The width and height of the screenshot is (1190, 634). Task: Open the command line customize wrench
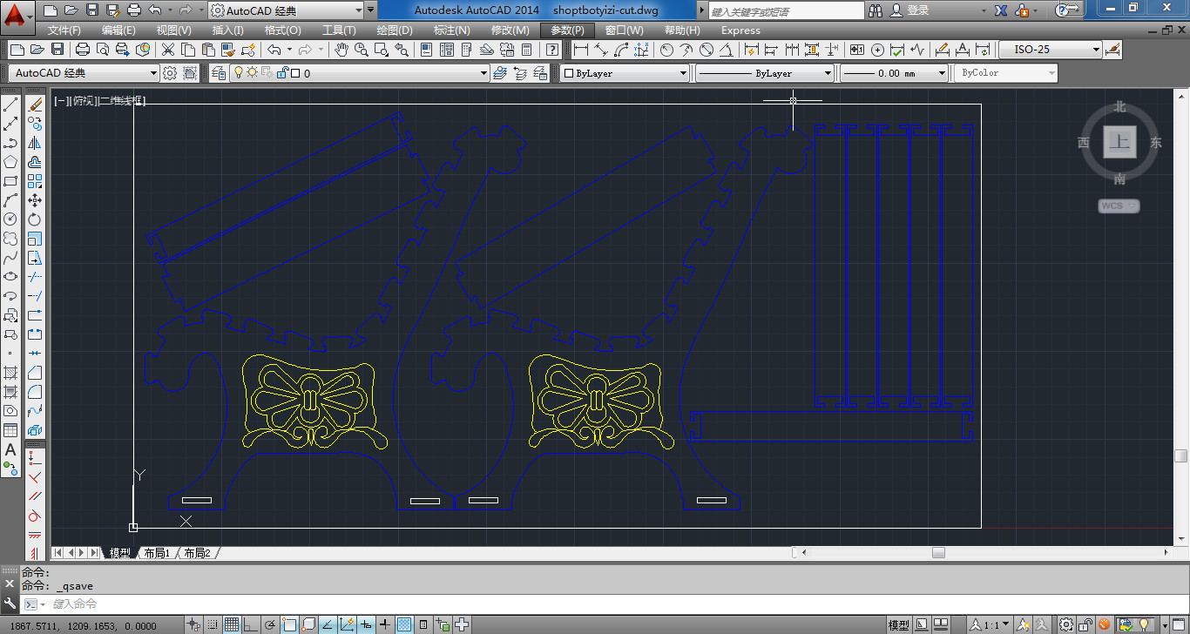10,604
